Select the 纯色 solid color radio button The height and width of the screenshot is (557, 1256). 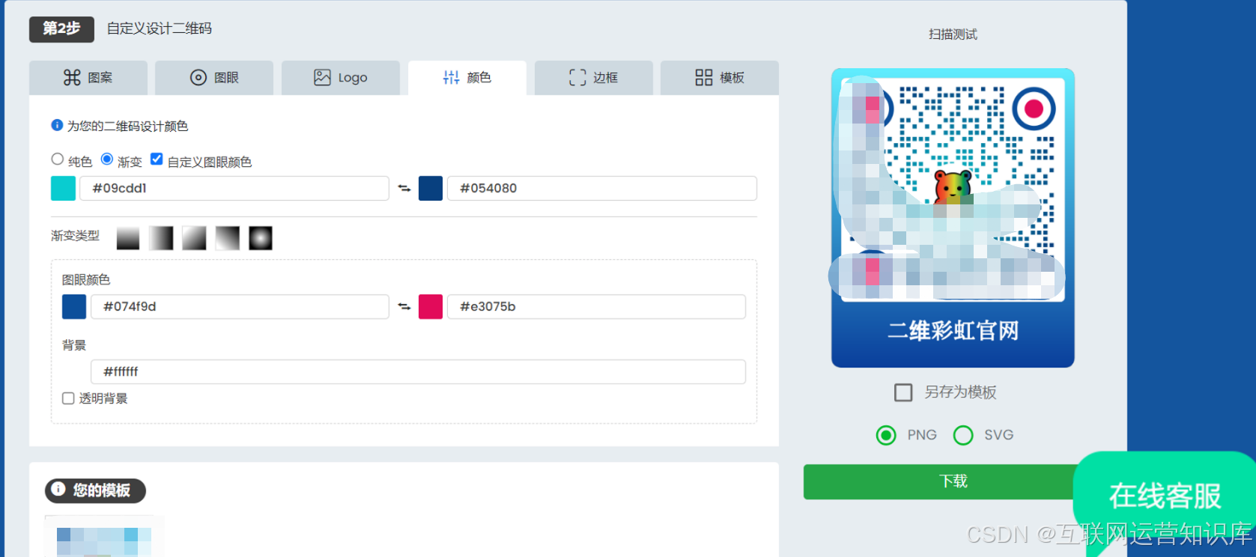coord(58,159)
